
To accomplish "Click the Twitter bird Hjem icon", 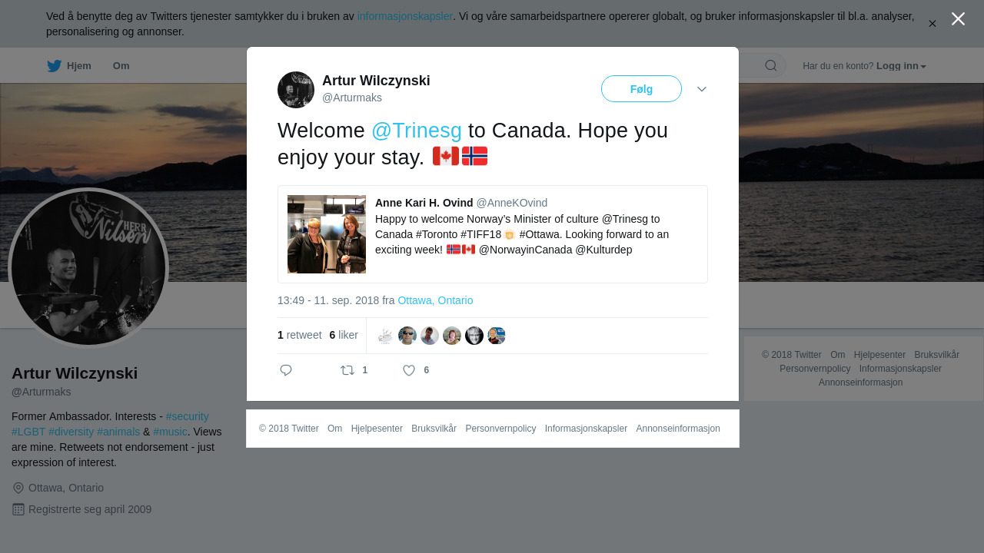I will point(54,66).
